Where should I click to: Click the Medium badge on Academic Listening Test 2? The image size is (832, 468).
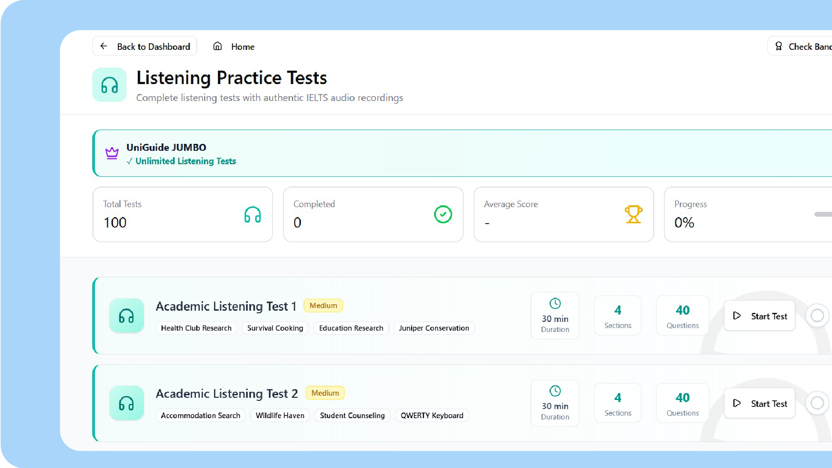[x=325, y=393]
